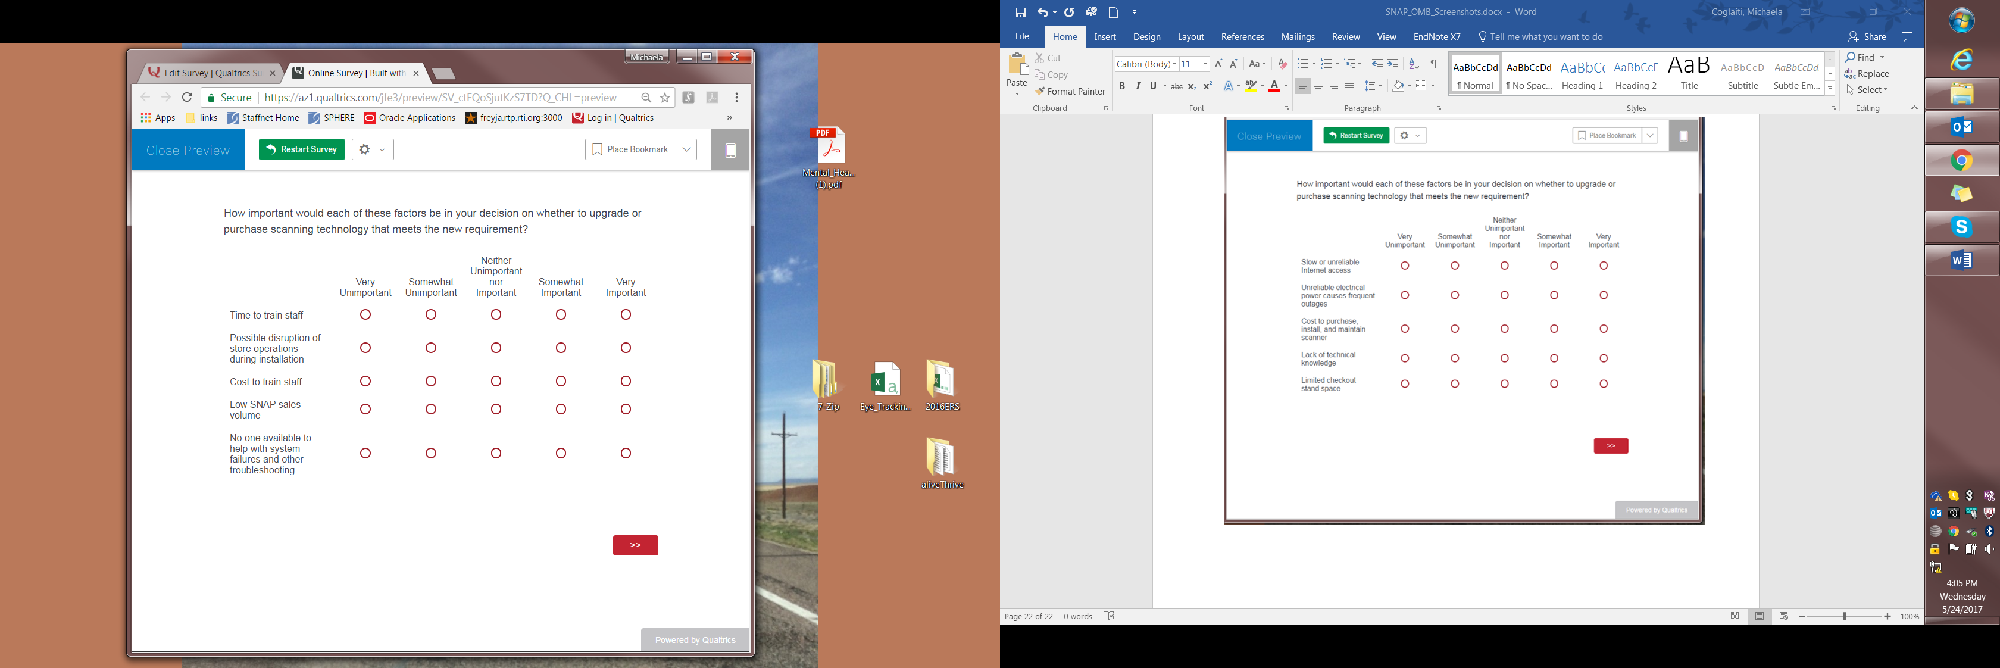This screenshot has width=2000, height=668.
Task: Center align the paragraph text
Action: coord(1318,86)
